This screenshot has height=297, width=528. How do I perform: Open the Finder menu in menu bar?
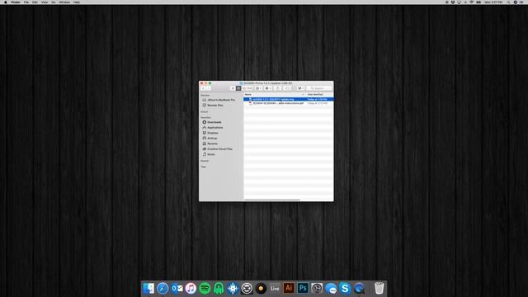16,2
